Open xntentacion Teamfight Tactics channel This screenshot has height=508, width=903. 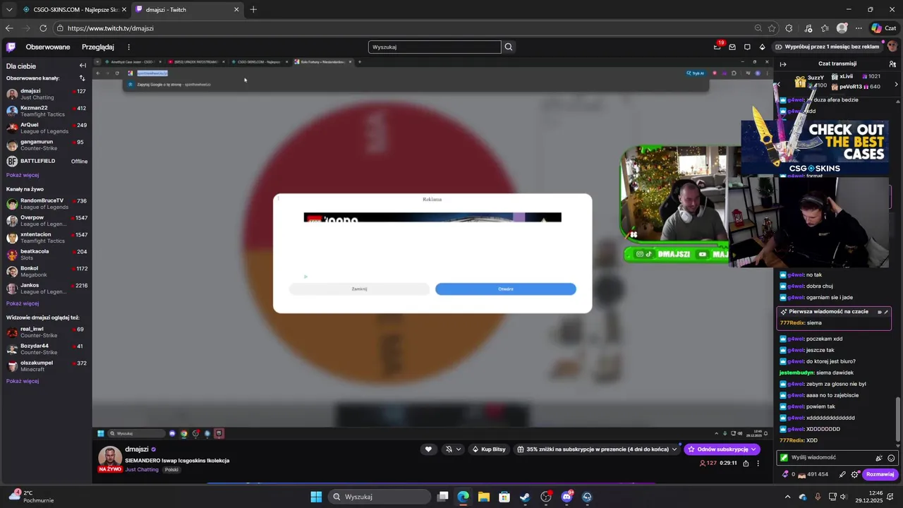point(46,238)
